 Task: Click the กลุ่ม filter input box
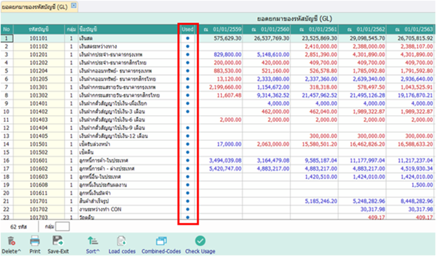[x=62, y=227]
